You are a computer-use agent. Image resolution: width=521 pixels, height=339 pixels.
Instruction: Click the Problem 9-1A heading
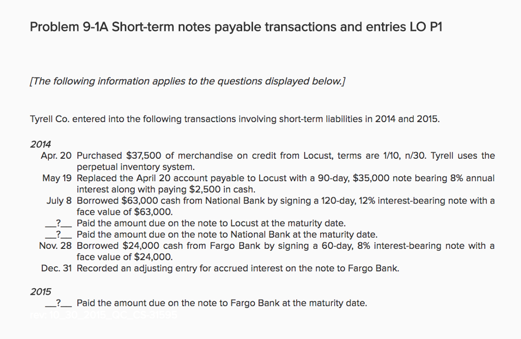236,27
